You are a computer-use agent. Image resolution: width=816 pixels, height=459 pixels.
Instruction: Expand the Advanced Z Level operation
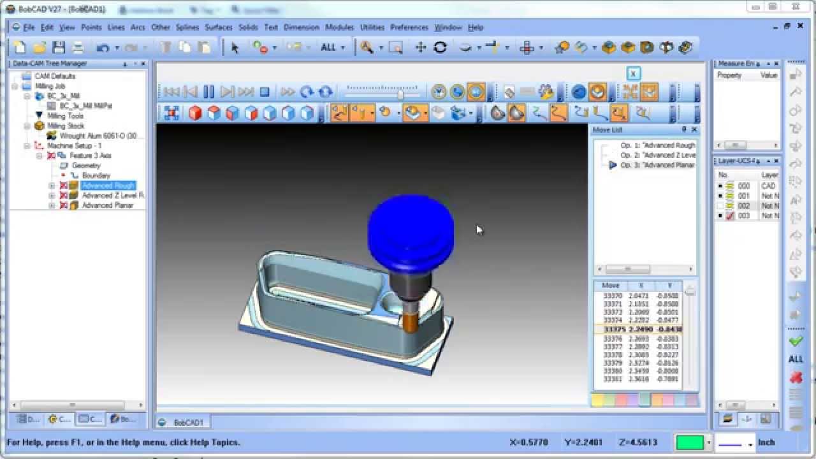(52, 195)
